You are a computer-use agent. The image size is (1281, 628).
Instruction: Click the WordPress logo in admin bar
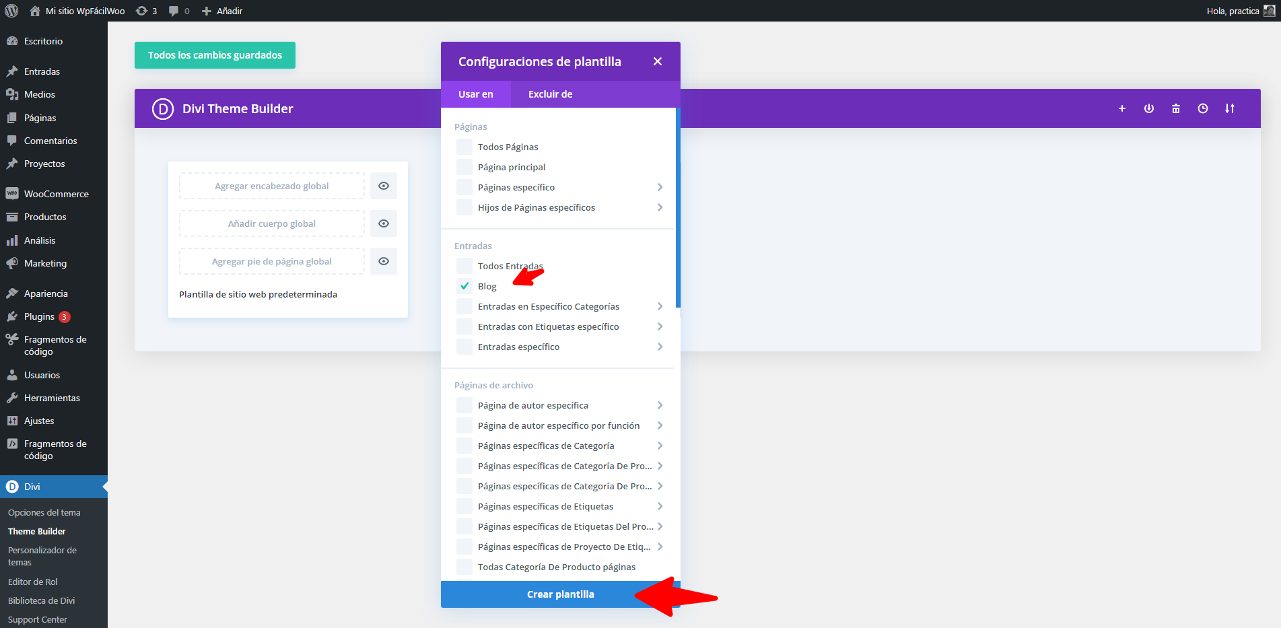point(11,11)
